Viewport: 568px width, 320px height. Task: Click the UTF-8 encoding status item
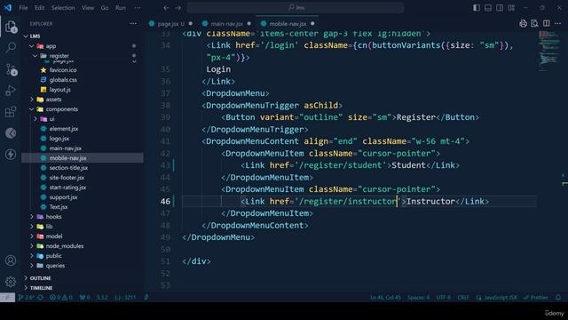tap(444, 298)
